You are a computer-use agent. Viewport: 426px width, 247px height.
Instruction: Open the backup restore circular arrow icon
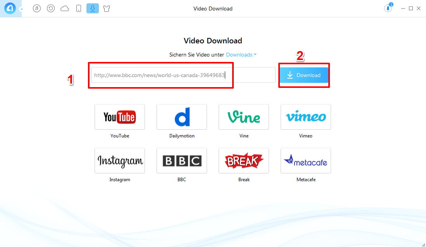click(51, 9)
